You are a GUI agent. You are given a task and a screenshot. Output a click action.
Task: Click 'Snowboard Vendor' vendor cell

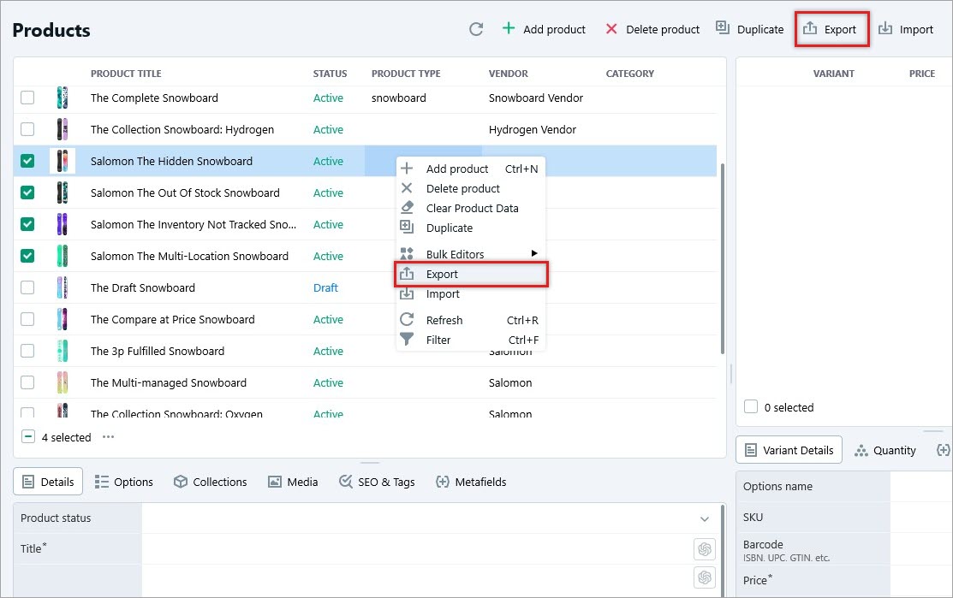[x=535, y=98]
